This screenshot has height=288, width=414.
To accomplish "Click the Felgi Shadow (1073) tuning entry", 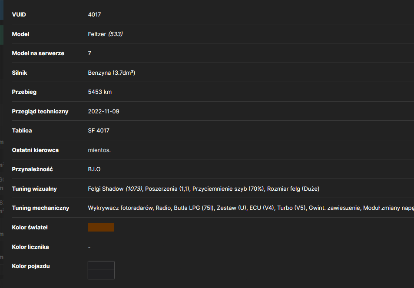I will point(115,189).
